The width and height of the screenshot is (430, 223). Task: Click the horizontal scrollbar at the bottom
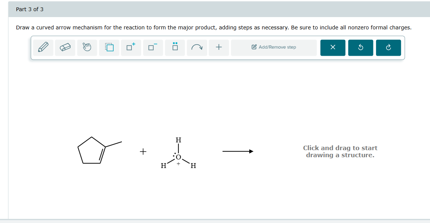(x=215, y=220)
